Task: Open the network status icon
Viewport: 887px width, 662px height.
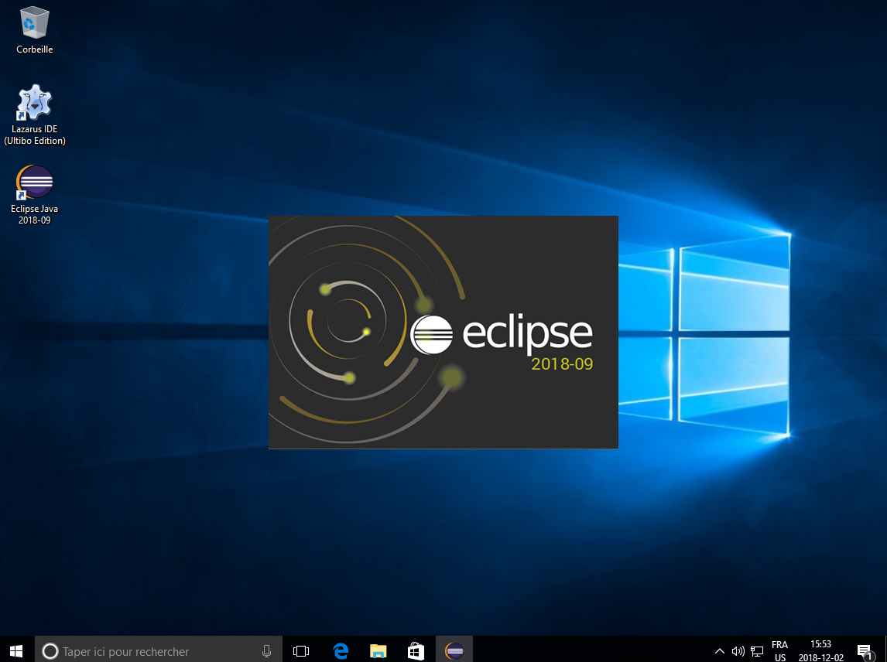Action: pos(757,651)
